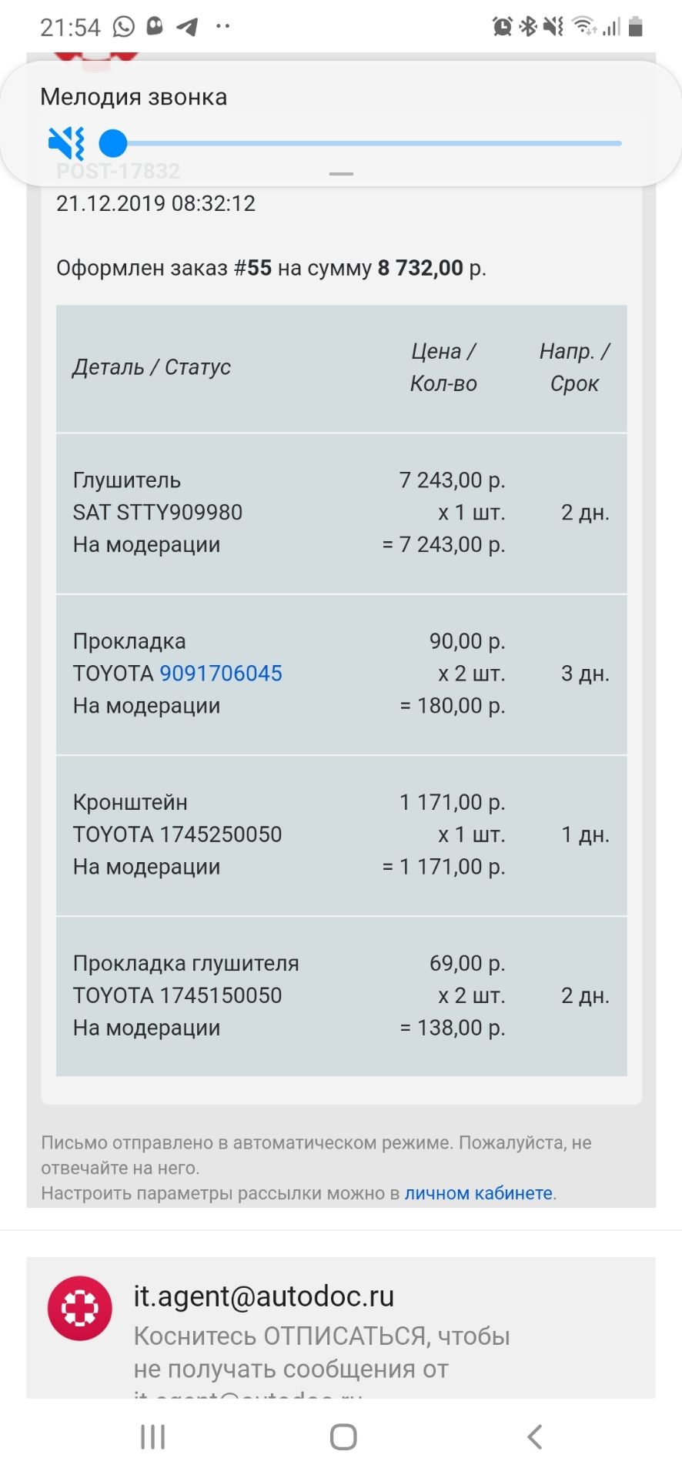Open part number 9091706045 link
This screenshot has height=1478, width=682.
(x=221, y=674)
